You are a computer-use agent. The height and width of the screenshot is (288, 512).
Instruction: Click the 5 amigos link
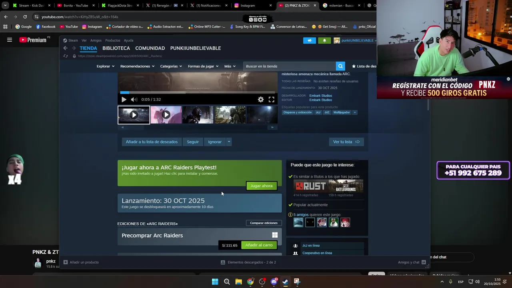[301, 215]
